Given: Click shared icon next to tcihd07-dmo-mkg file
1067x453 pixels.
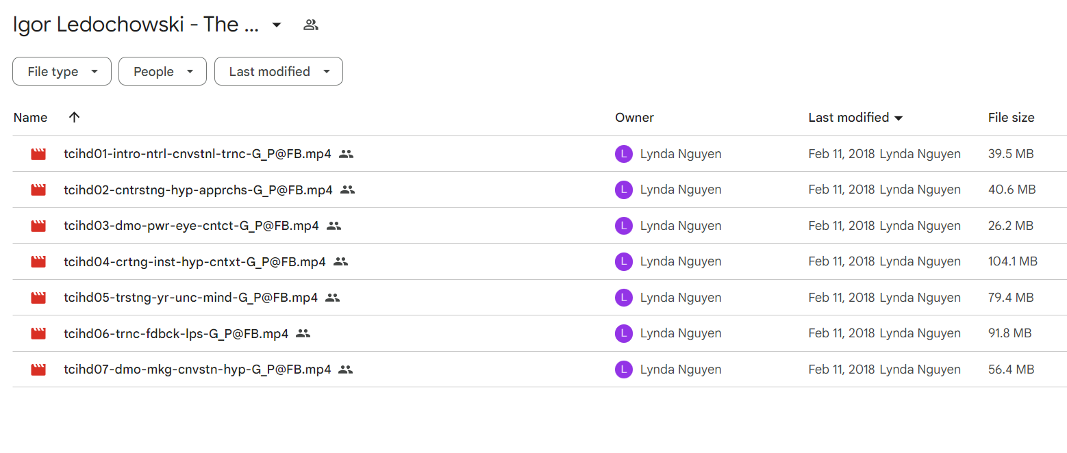Looking at the screenshot, I should coord(346,370).
